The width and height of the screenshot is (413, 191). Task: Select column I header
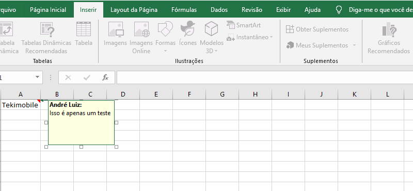(x=288, y=94)
